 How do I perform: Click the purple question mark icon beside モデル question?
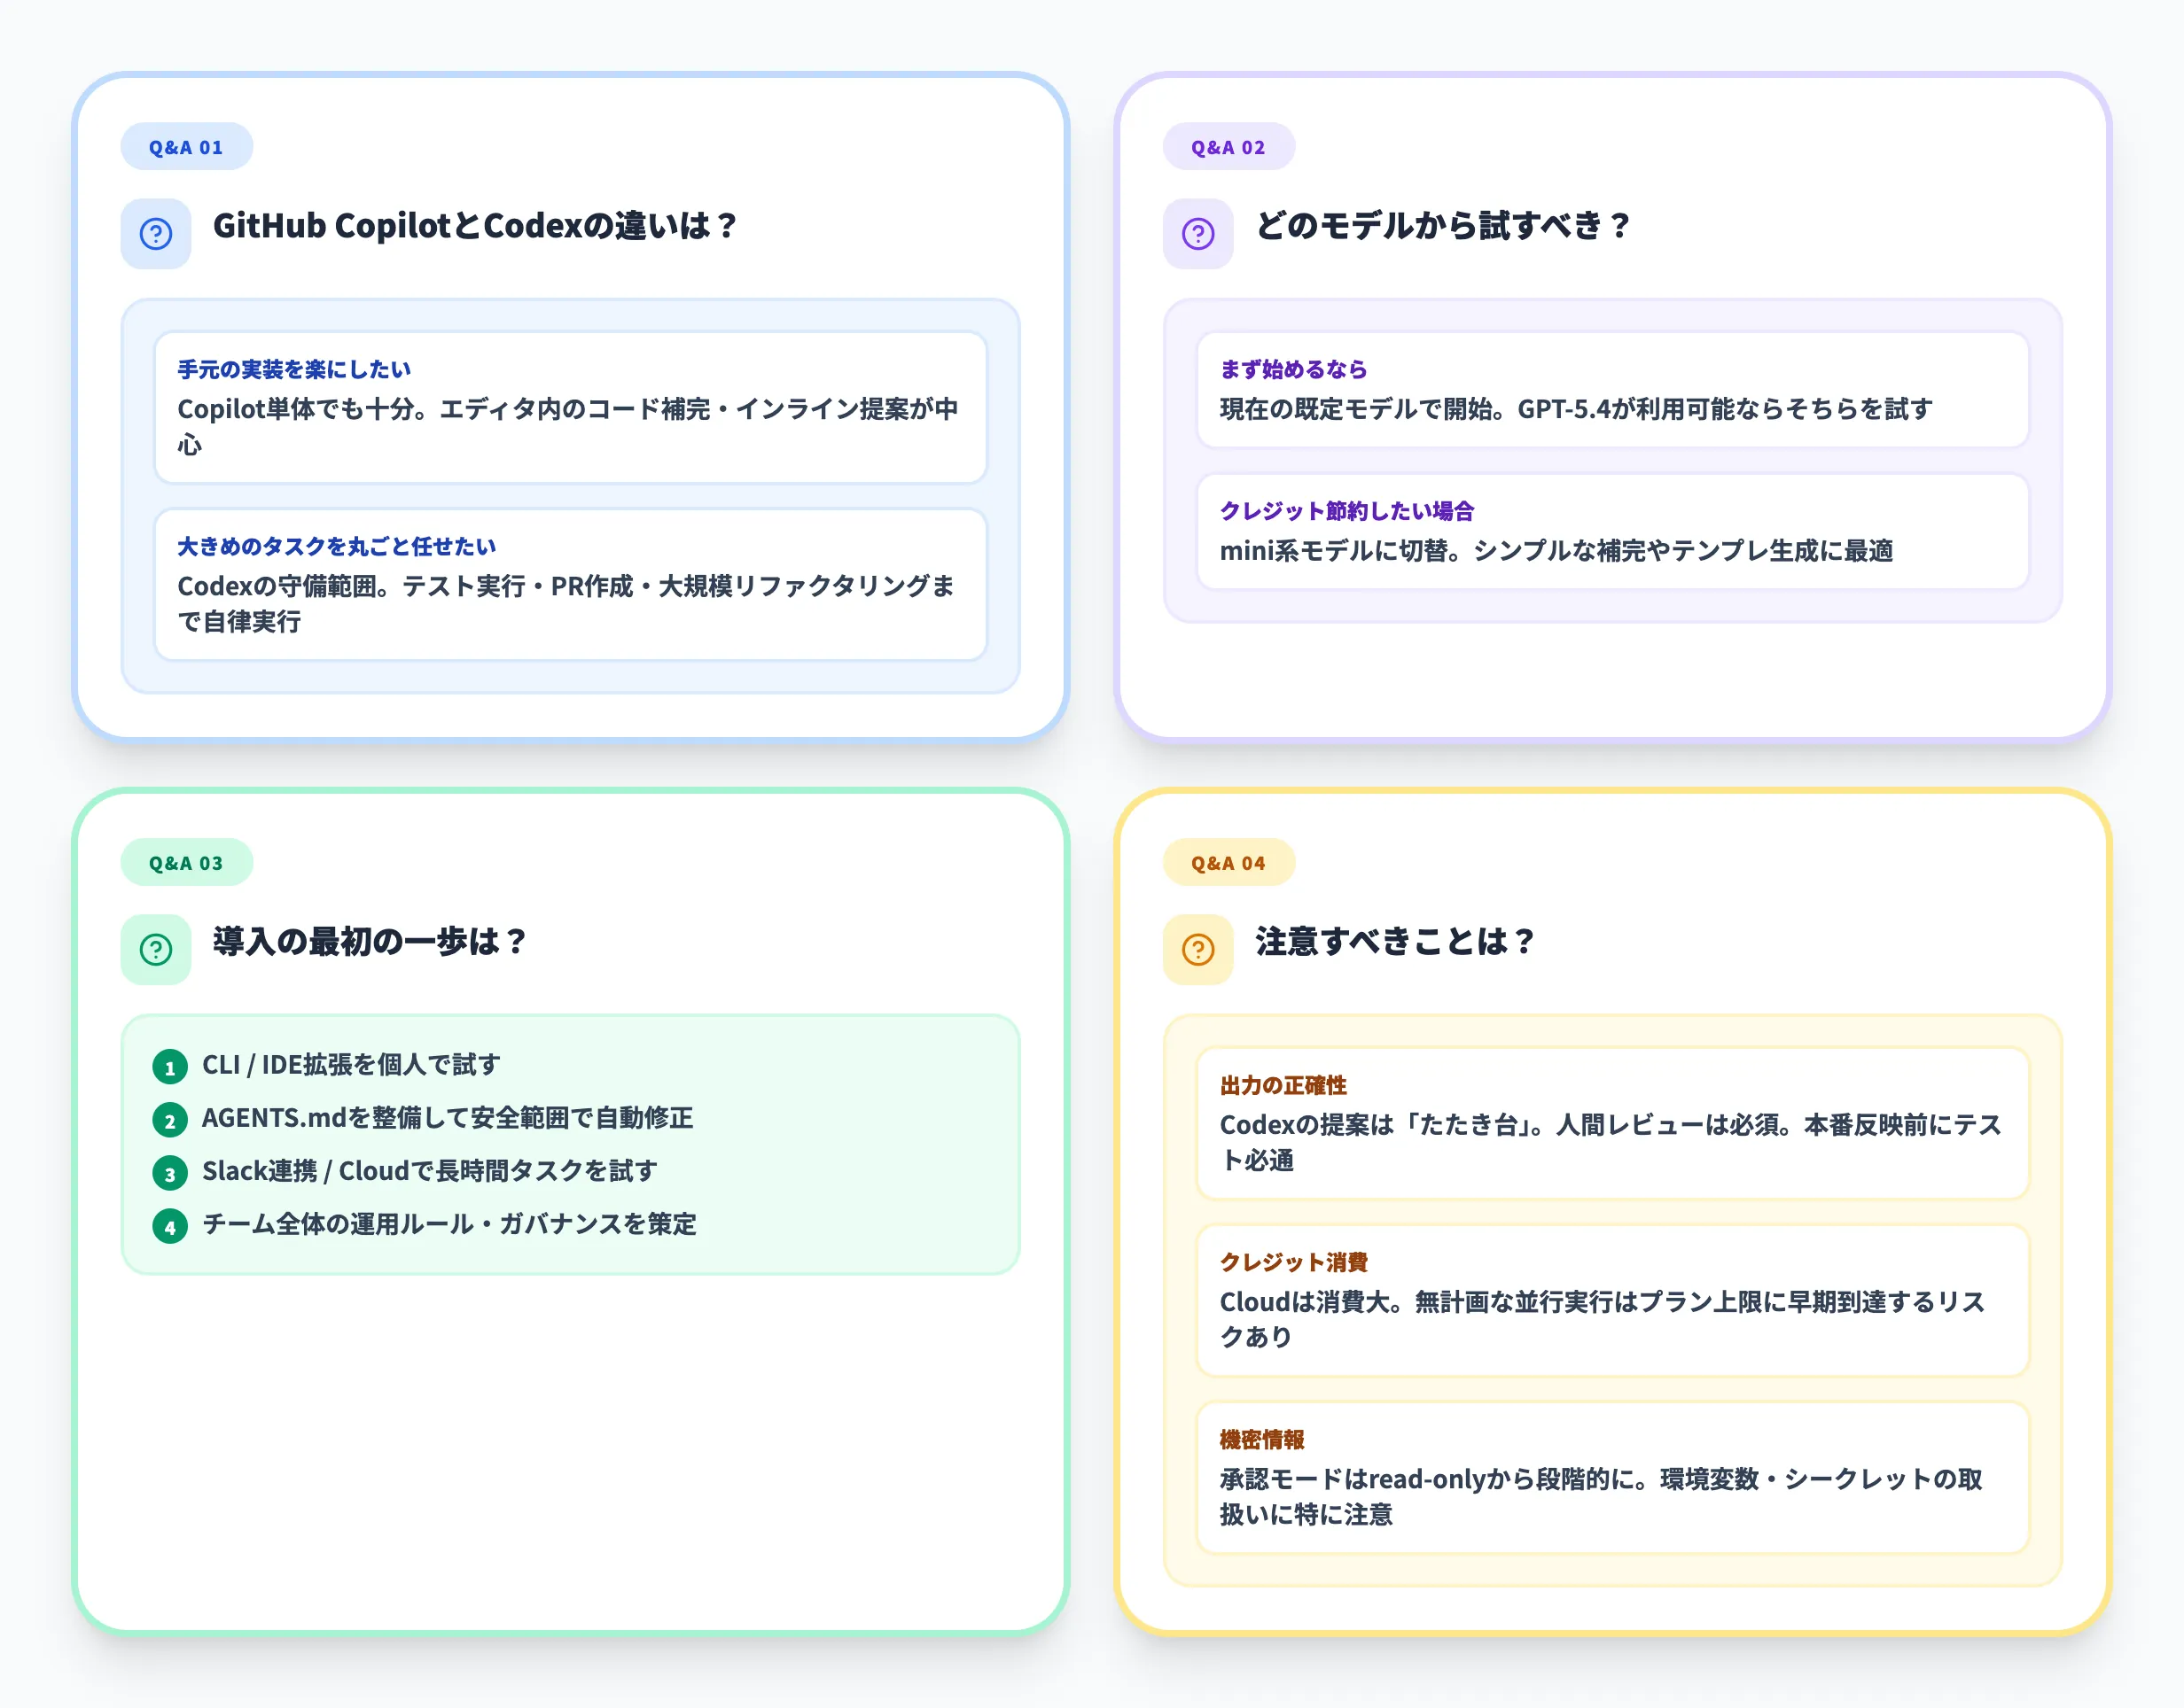(x=1197, y=233)
